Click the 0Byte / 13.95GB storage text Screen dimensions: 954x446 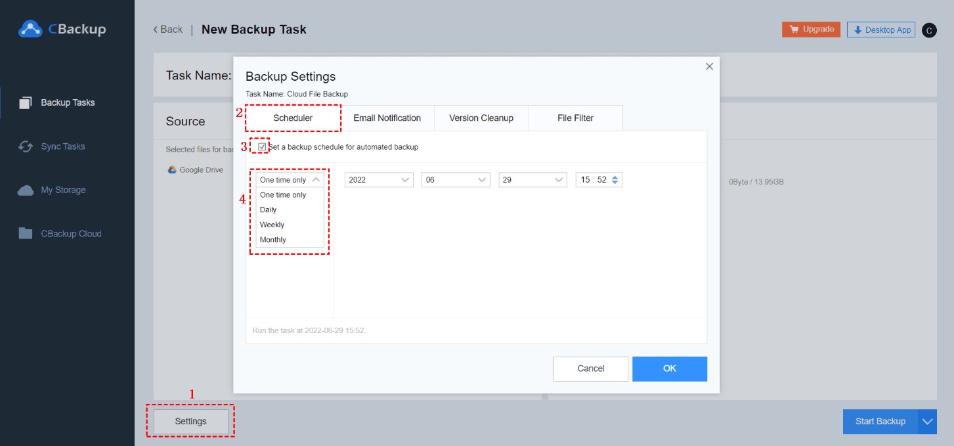click(x=756, y=182)
